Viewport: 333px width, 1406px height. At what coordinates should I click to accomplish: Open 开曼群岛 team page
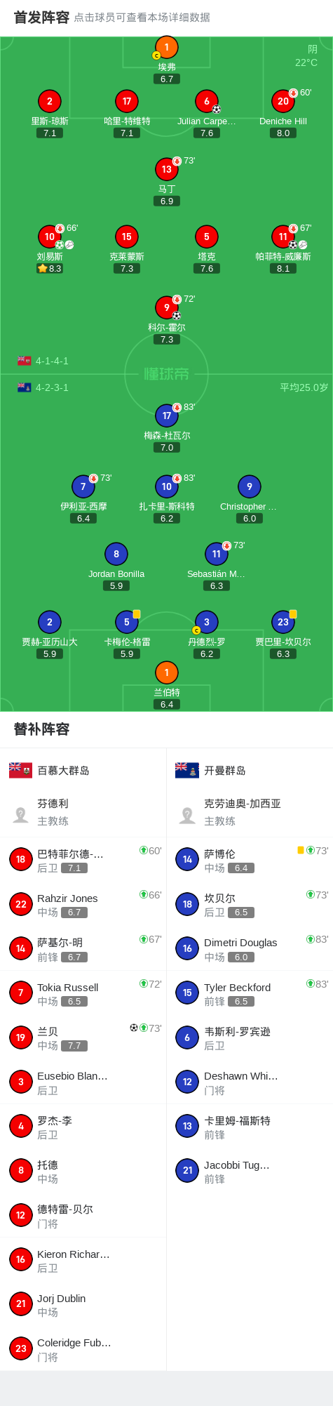pyautogui.click(x=250, y=770)
